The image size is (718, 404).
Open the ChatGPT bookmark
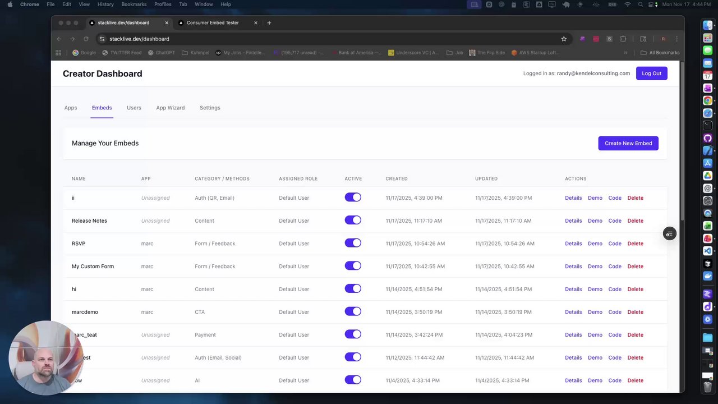click(162, 53)
